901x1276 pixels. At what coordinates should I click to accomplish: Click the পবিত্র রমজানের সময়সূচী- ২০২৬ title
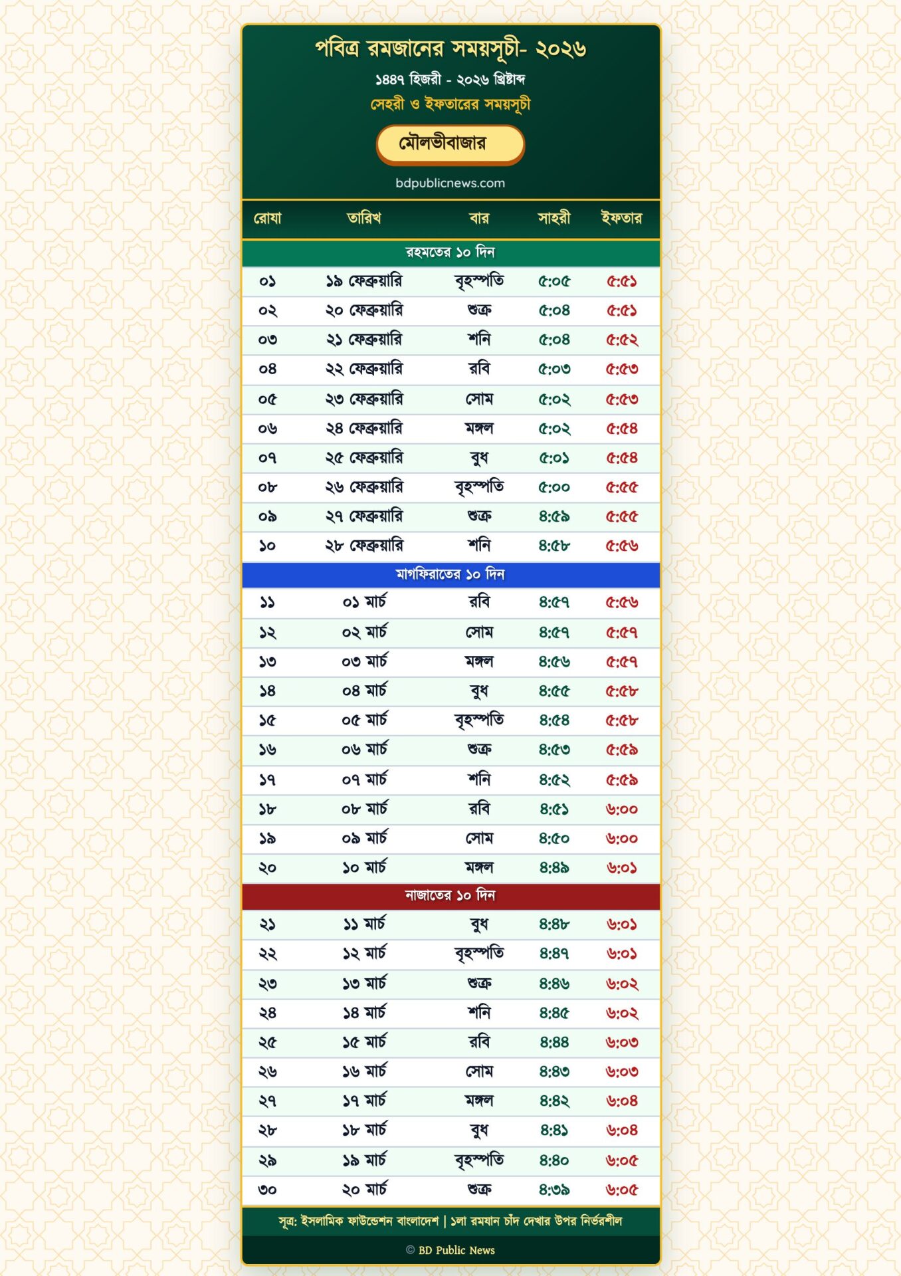coord(450,49)
